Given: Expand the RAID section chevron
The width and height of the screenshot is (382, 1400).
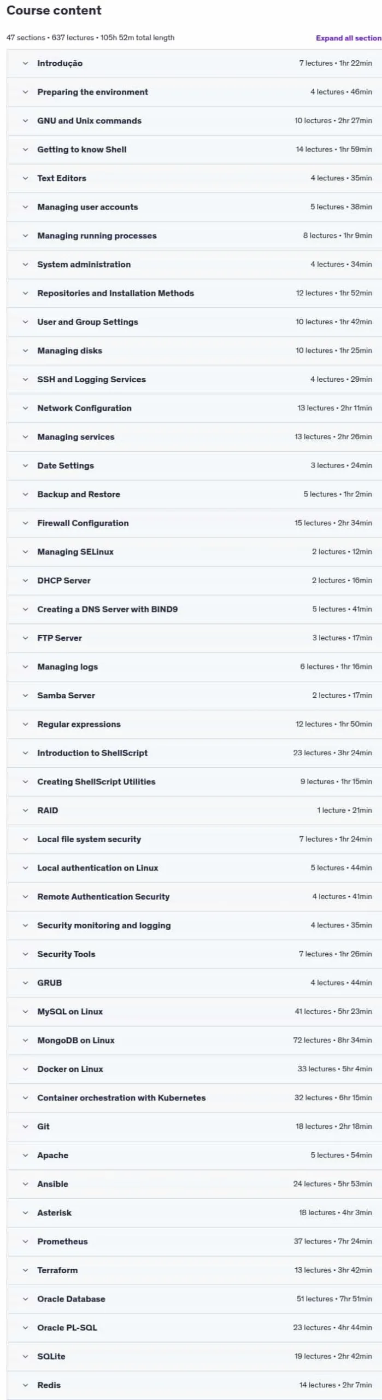Looking at the screenshot, I should [25, 810].
